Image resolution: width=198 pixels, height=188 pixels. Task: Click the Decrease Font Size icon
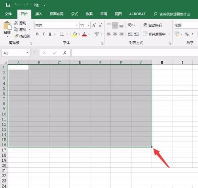pos(100,25)
